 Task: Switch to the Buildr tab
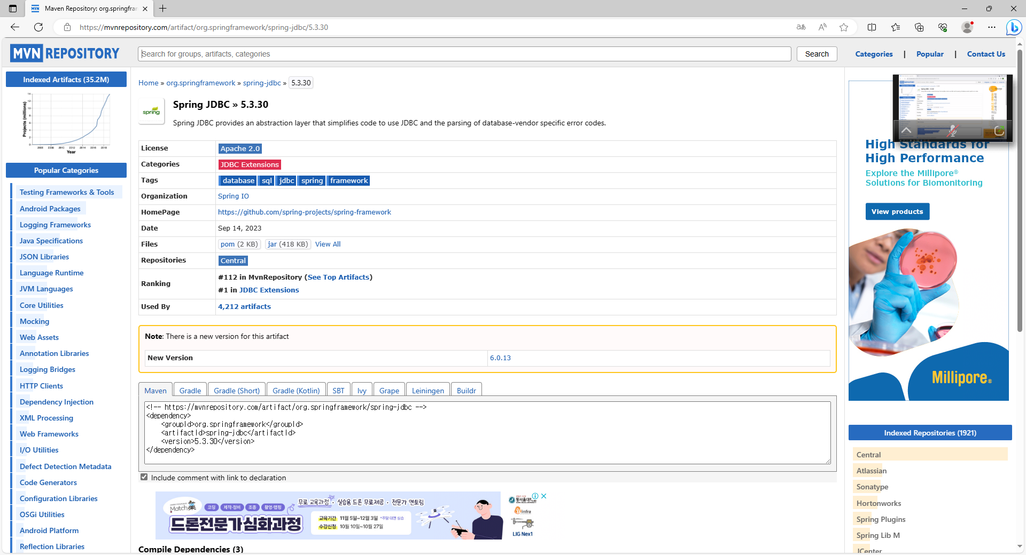click(467, 391)
